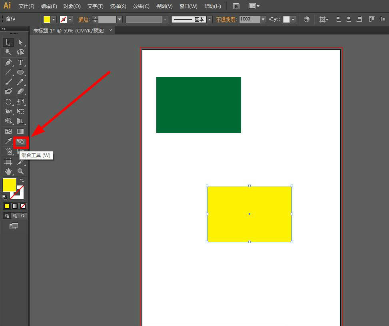Swap fill and stroke colors
389x326 pixels.
[22, 181]
